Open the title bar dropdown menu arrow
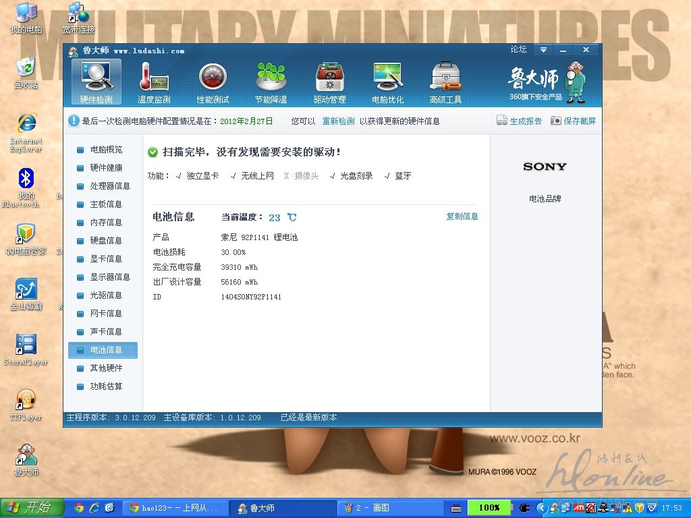 543,50
